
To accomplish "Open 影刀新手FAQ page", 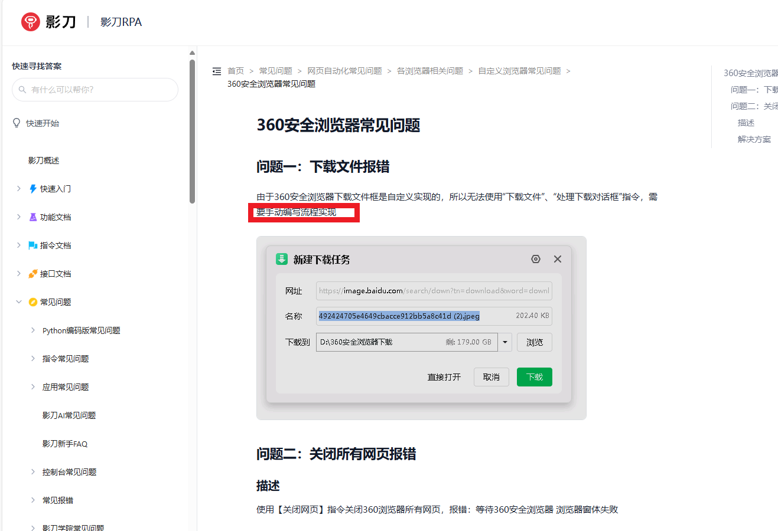I will coord(65,444).
